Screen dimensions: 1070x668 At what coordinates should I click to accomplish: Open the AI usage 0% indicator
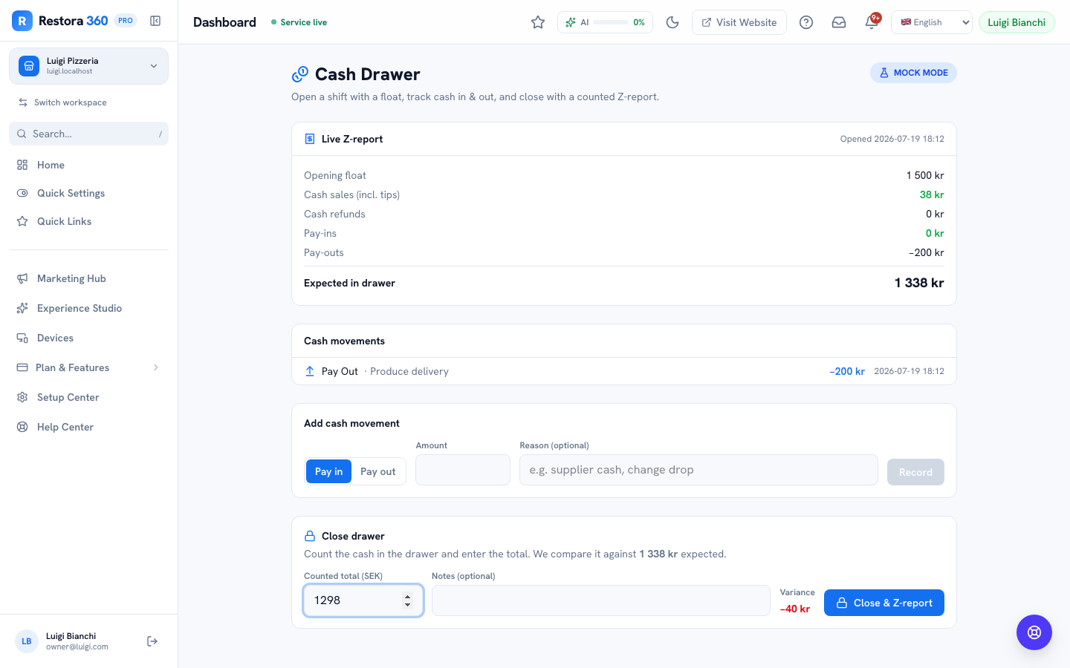click(x=605, y=22)
